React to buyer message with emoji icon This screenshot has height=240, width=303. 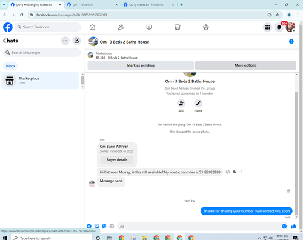[x=228, y=172]
